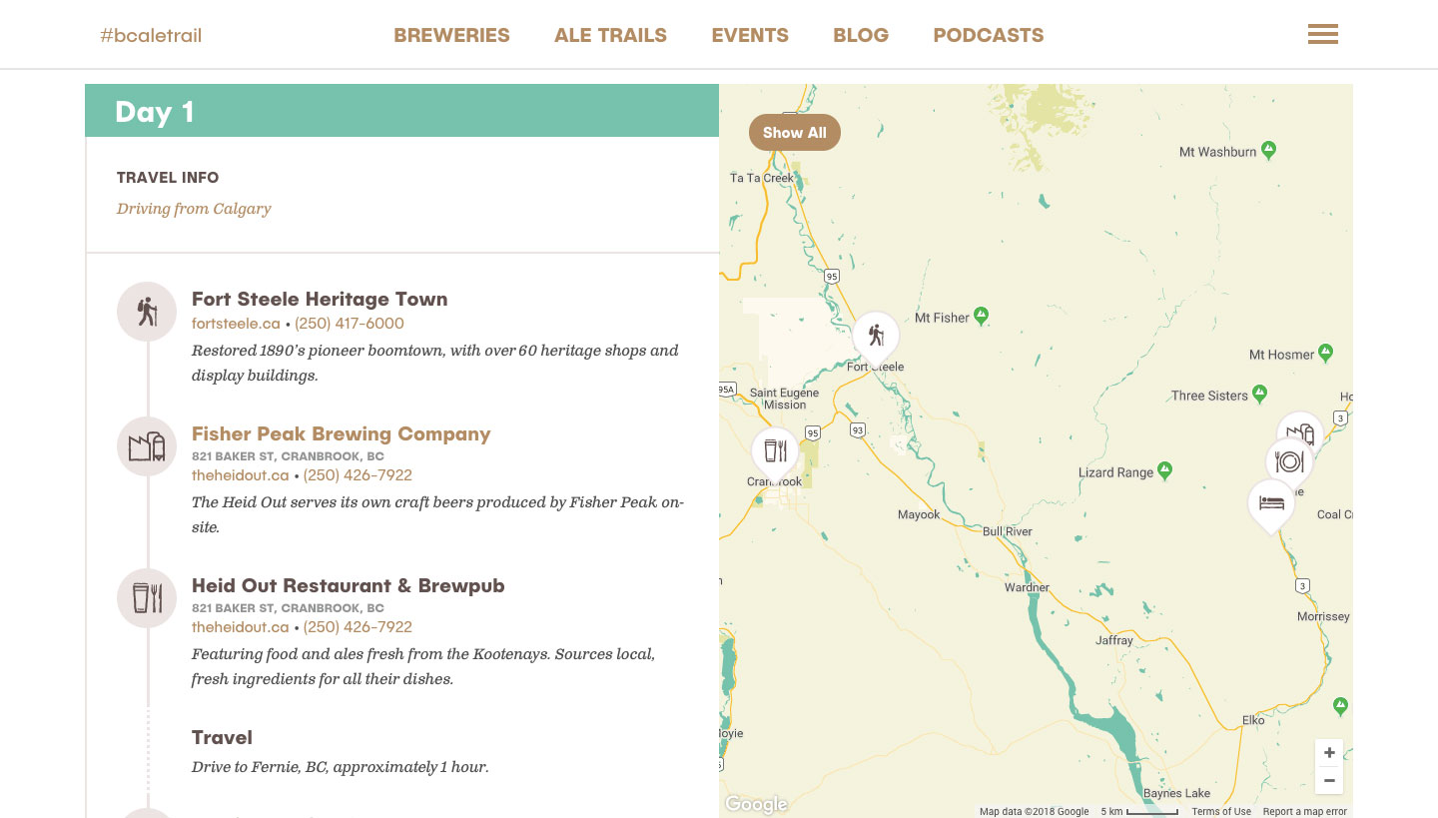Click the Ta Ta Creek map label
The height and width of the screenshot is (818, 1438).
point(762,178)
